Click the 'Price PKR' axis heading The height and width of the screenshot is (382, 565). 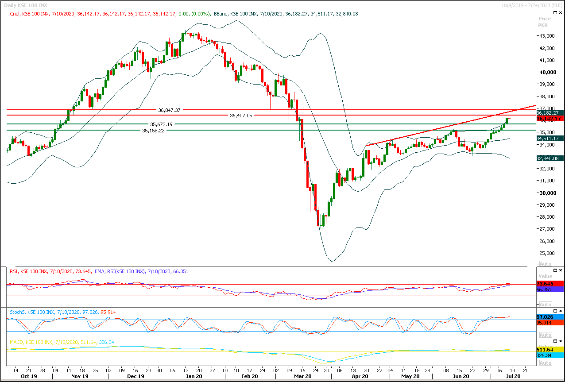[x=545, y=22]
